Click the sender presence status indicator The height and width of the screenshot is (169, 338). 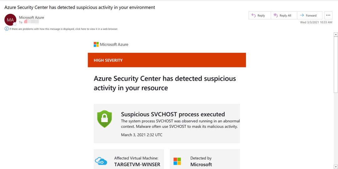(x=15, y=24)
